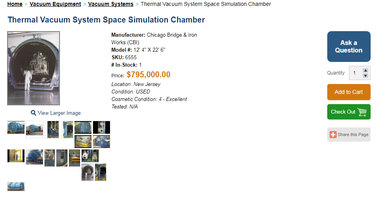Viewport: 386px width, 198px height.
Task: Increase quantity with the up arrow
Action: [365, 70]
